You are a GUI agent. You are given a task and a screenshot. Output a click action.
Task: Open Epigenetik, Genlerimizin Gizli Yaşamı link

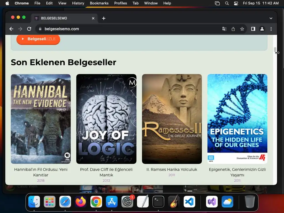[237, 172]
